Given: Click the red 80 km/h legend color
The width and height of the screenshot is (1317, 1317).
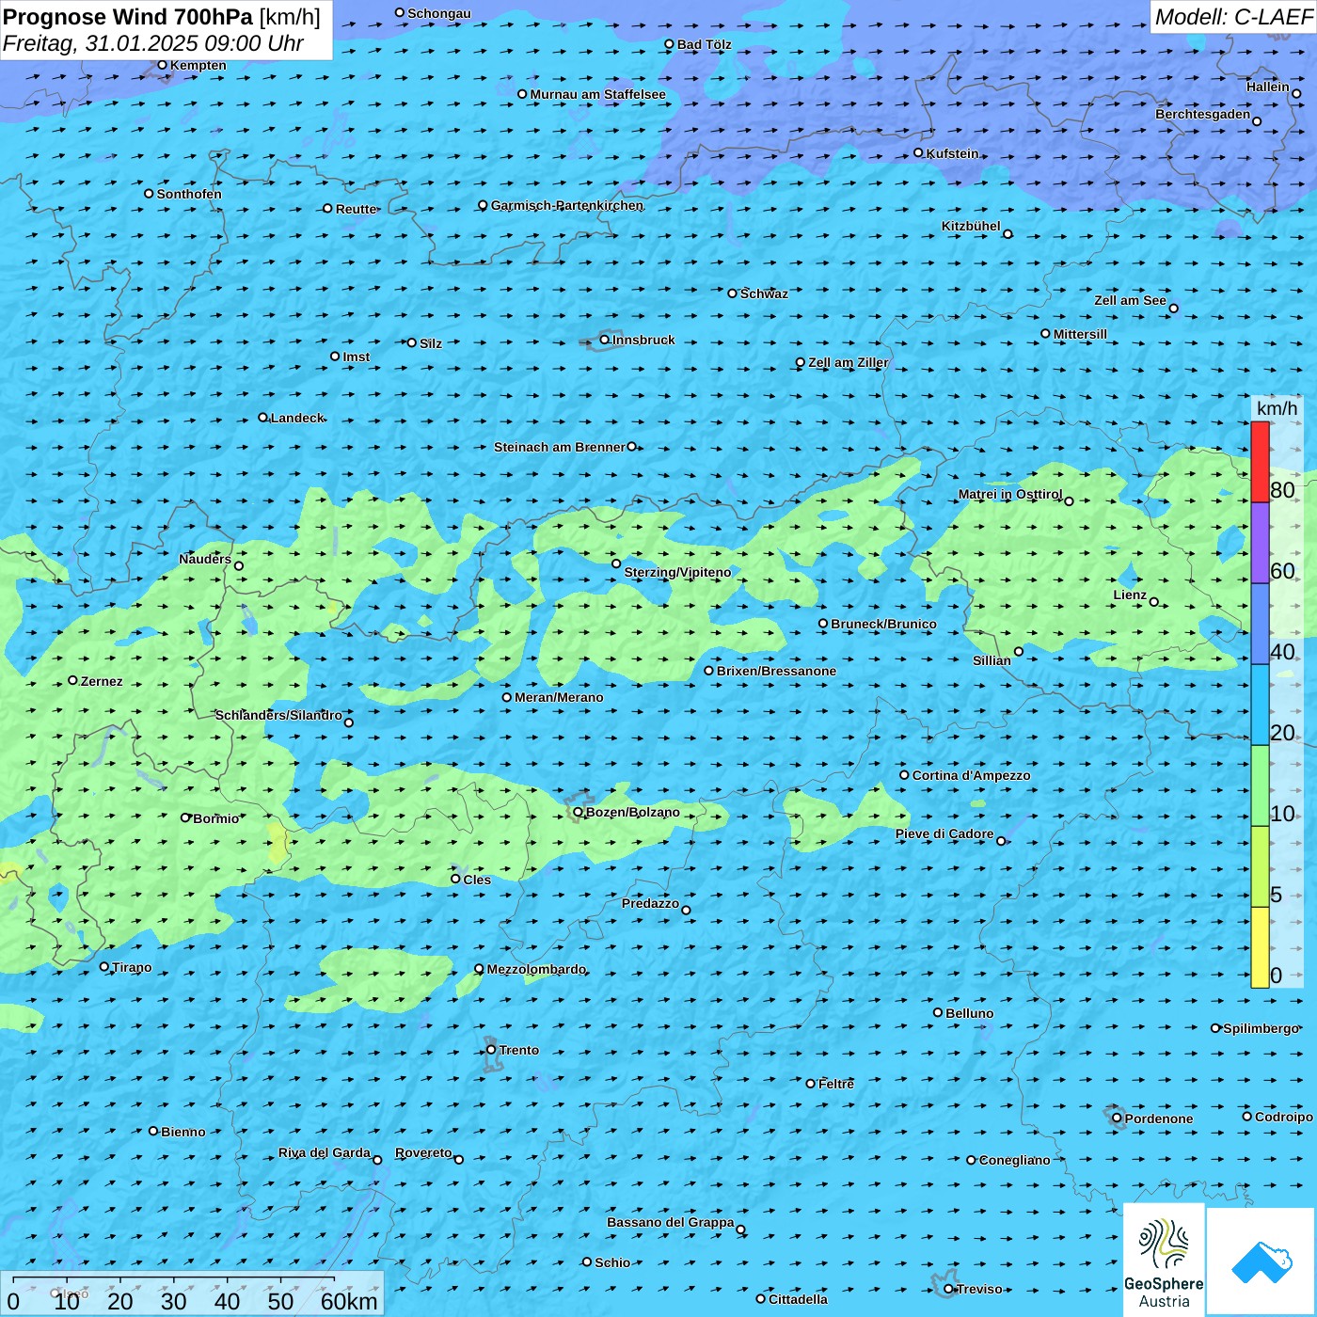Looking at the screenshot, I should tap(1260, 462).
